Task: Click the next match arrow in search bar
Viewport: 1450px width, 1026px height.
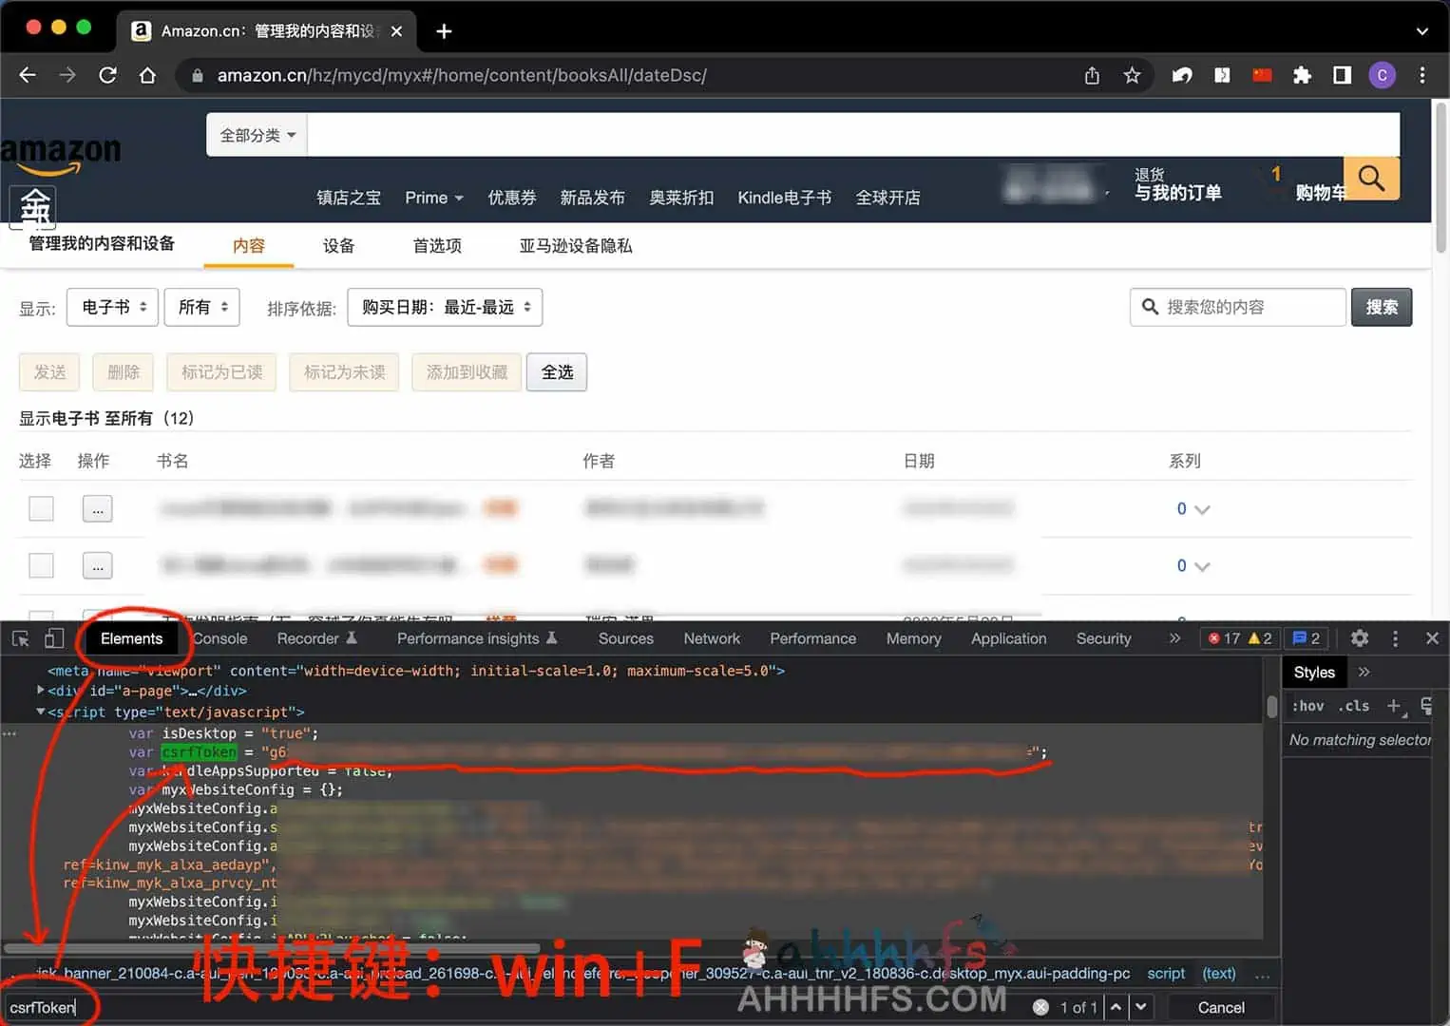Action: 1140,1007
